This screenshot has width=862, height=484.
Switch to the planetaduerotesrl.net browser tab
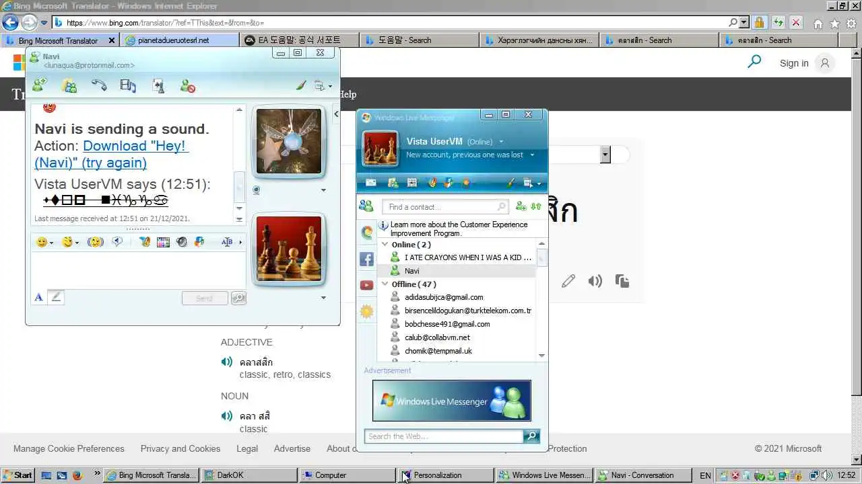tap(181, 40)
